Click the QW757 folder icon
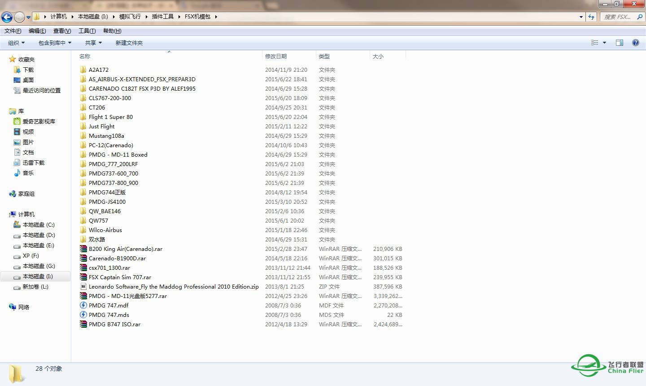646x386 pixels. pyautogui.click(x=83, y=221)
